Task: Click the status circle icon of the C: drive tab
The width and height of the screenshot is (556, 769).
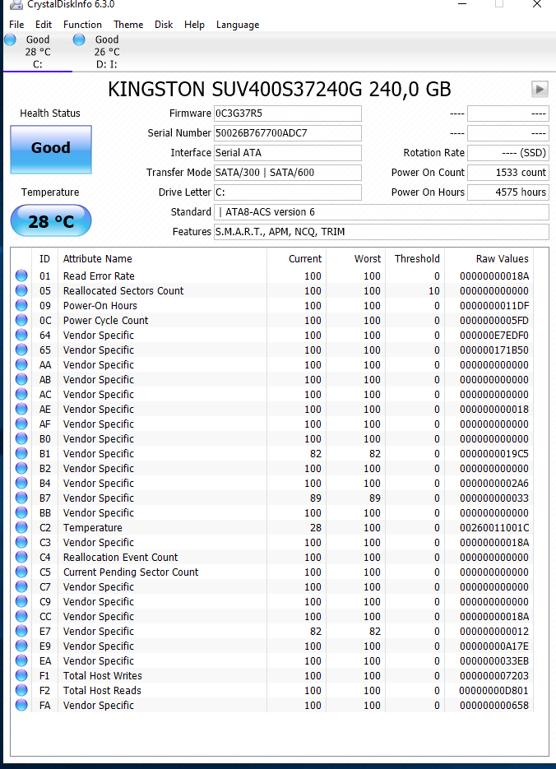Action: (x=11, y=39)
